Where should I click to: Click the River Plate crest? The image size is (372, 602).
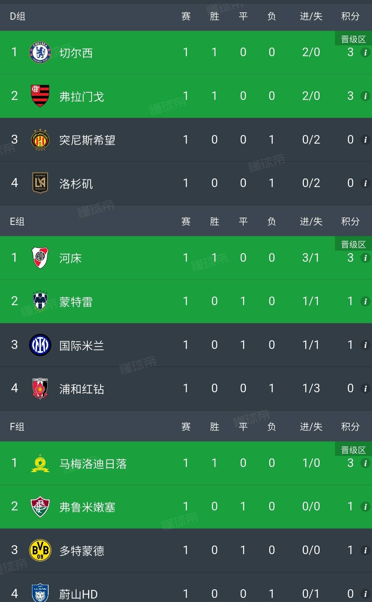tap(40, 258)
